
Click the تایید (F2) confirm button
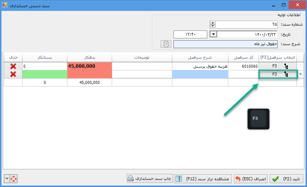286,179
